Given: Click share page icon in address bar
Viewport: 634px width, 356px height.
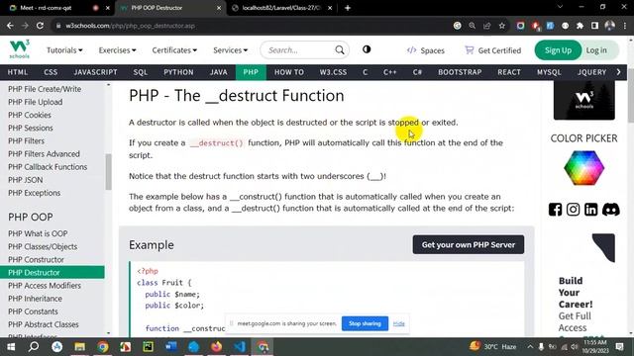Looking at the screenshot, I should coord(486,26).
